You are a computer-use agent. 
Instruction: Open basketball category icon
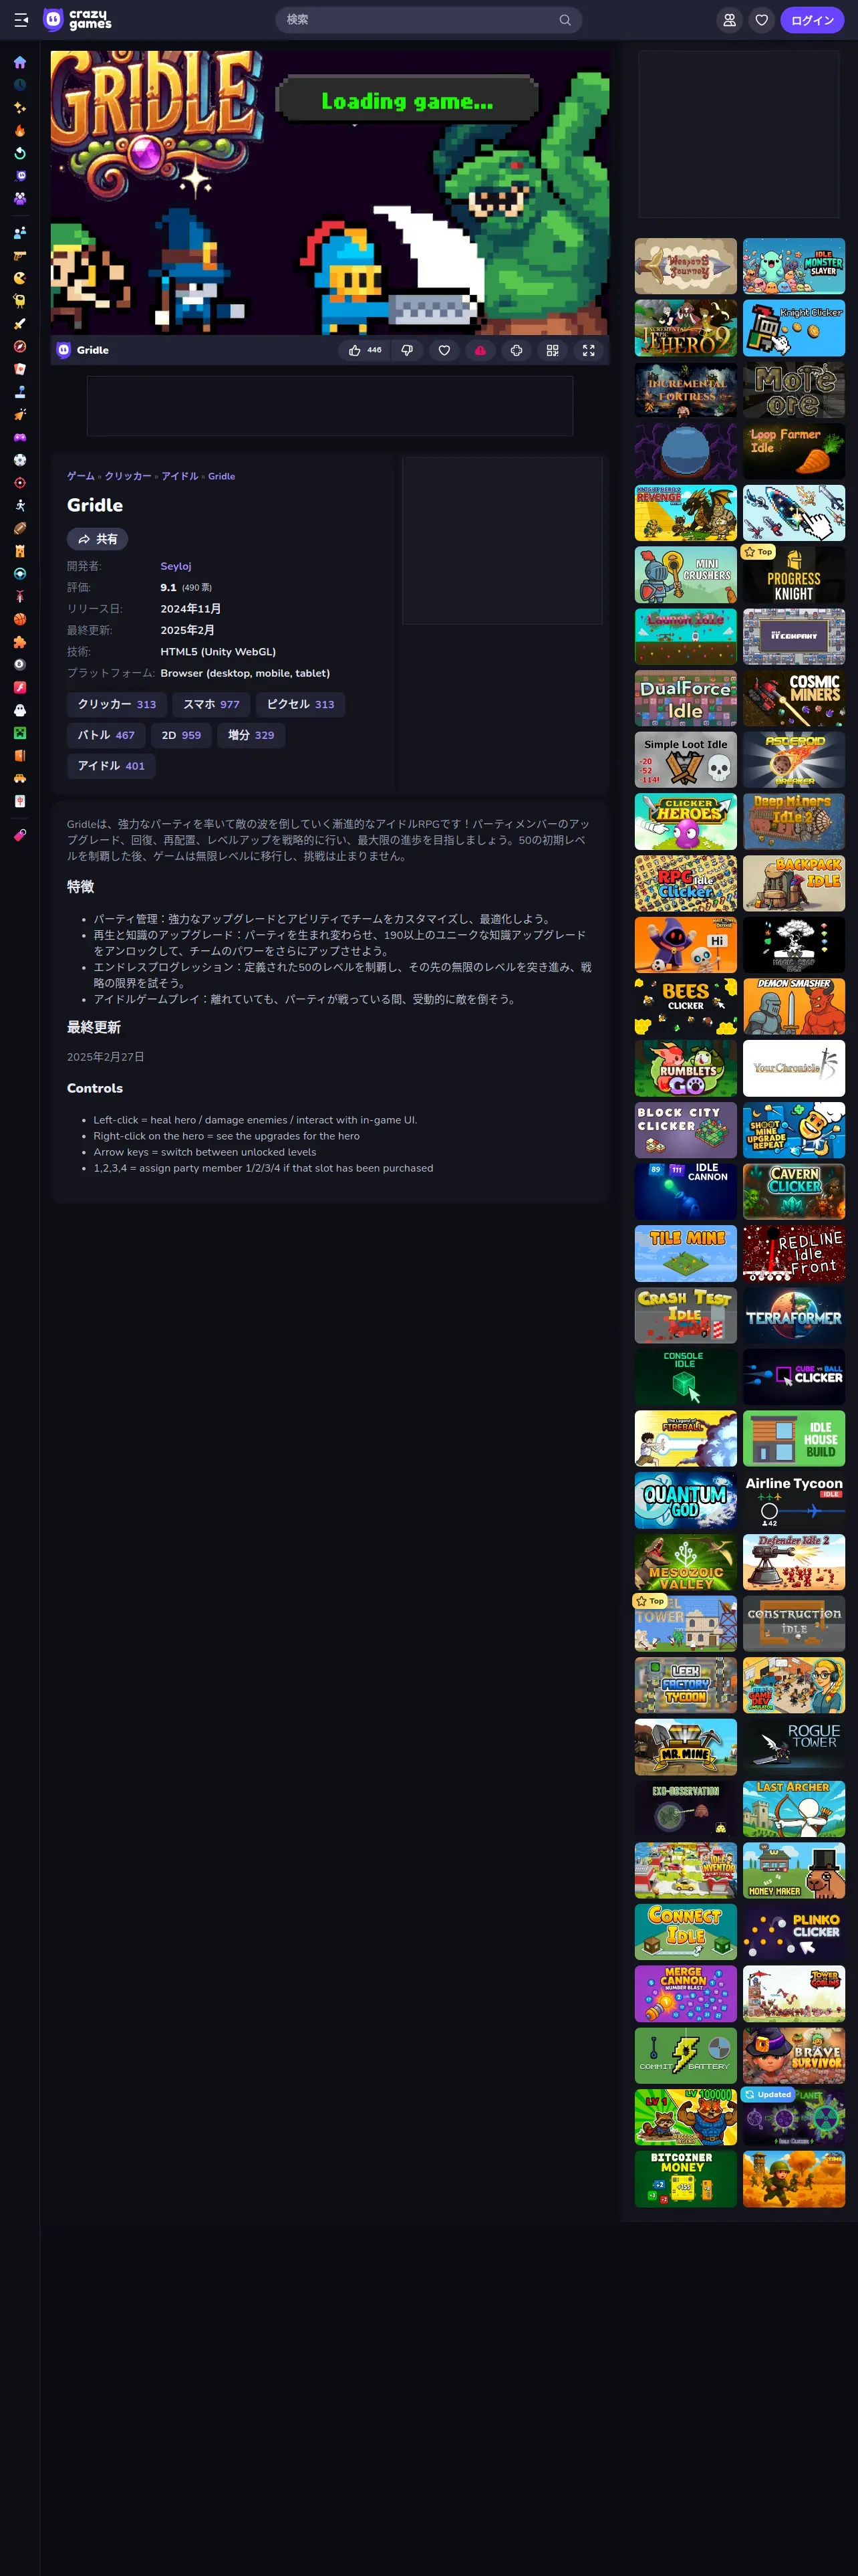pos(20,619)
